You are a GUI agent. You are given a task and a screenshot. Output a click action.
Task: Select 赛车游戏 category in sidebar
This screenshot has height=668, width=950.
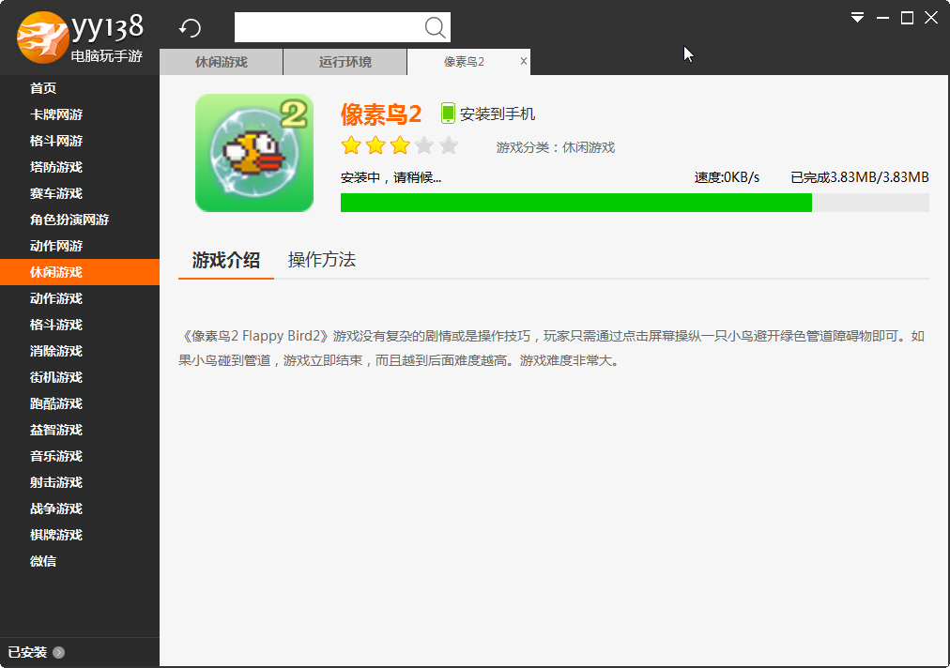tap(56, 194)
